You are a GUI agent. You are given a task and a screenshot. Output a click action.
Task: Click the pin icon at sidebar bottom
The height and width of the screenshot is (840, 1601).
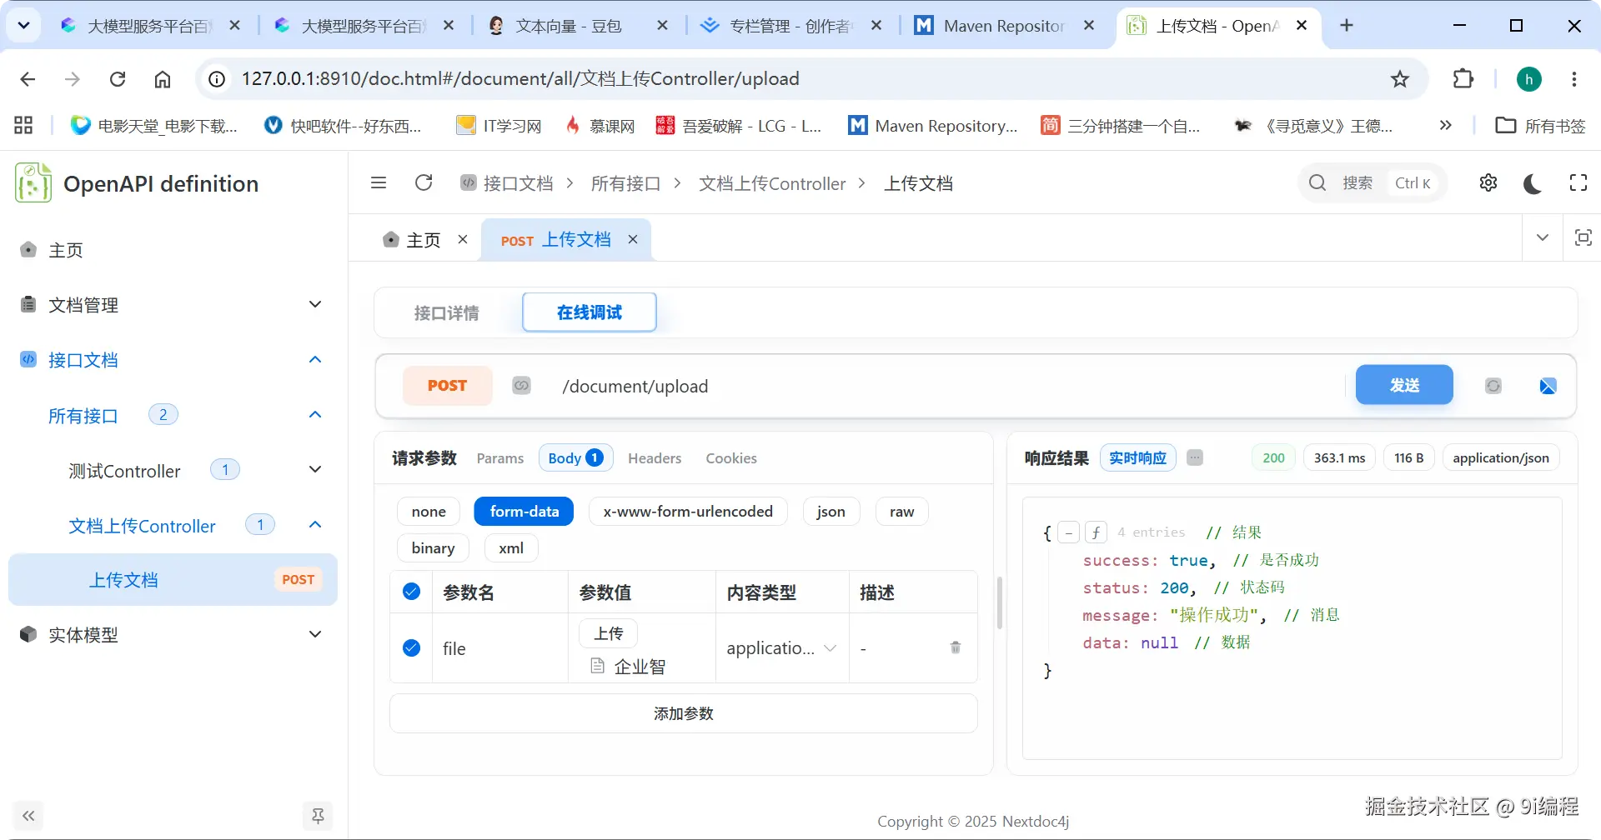(x=318, y=816)
